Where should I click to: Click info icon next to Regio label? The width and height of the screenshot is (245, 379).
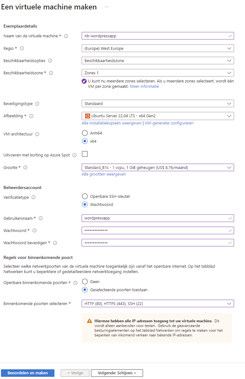(22, 49)
